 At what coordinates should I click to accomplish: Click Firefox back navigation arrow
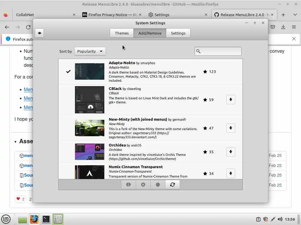tap(7, 27)
